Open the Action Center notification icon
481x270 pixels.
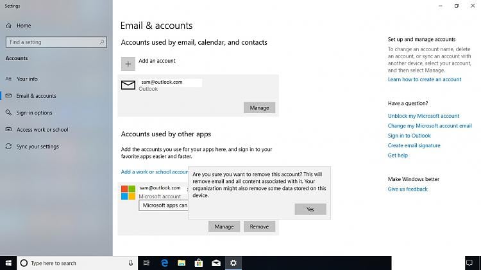tap(469, 263)
